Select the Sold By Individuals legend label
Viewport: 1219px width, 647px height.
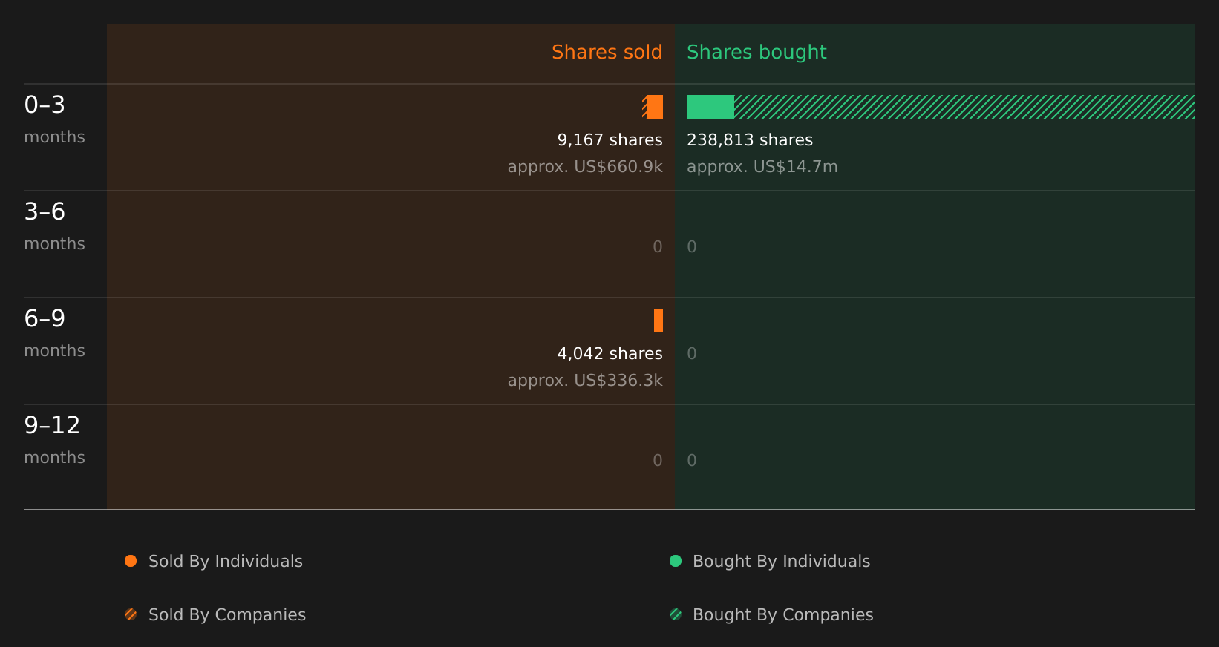(x=226, y=562)
